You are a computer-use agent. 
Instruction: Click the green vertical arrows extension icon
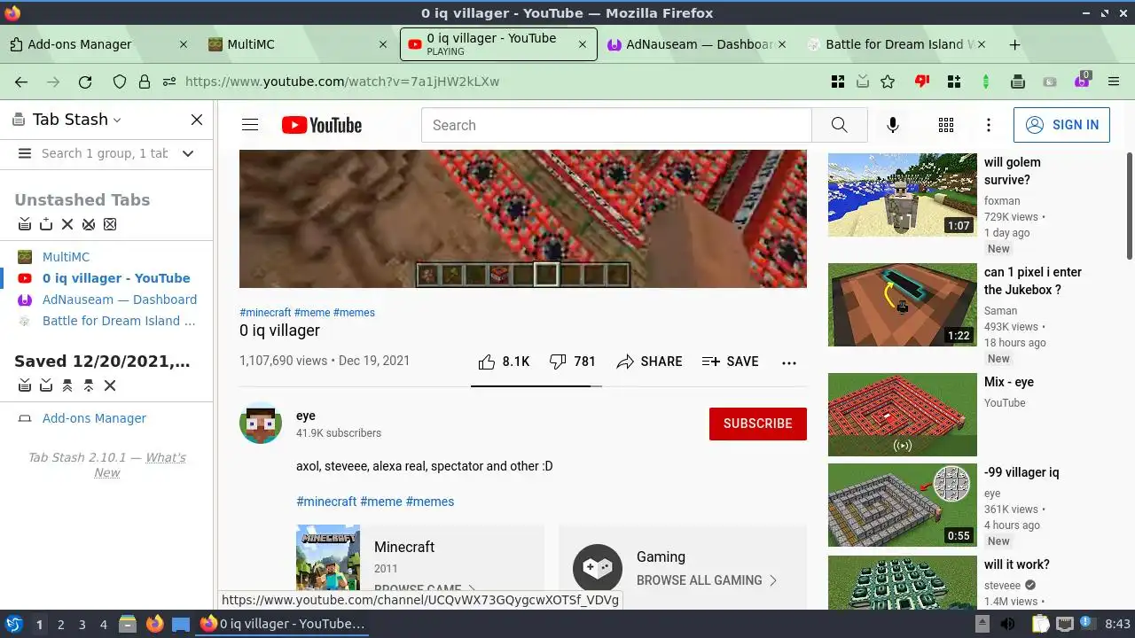(x=986, y=82)
